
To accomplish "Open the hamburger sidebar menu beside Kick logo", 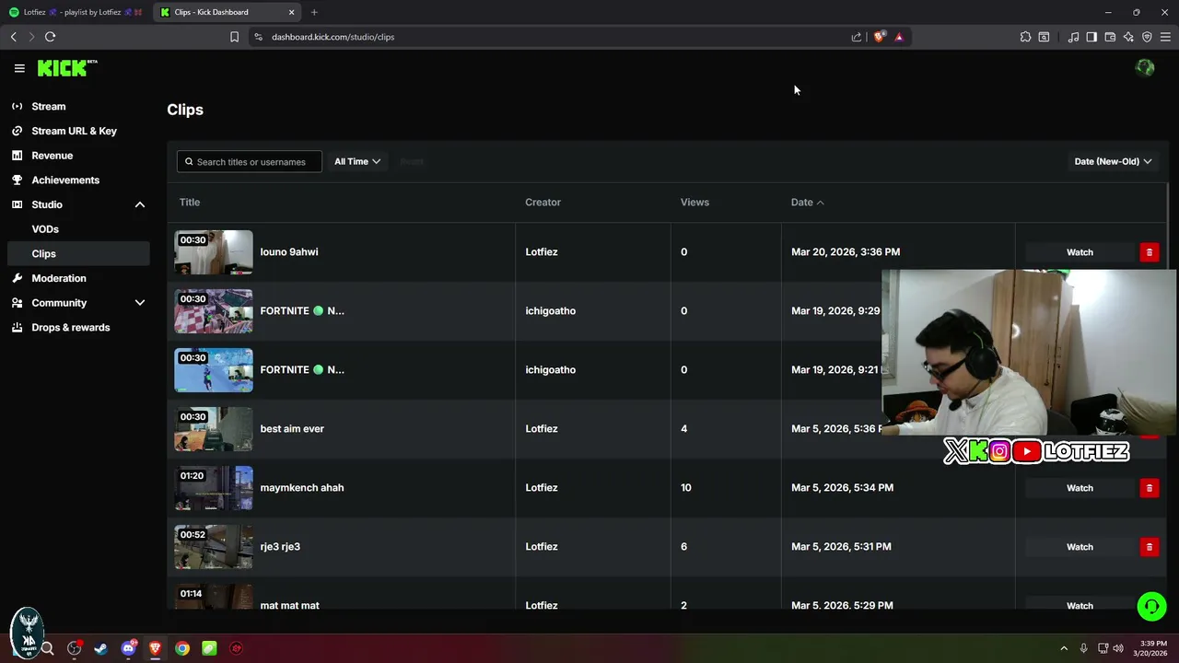I will pos(19,68).
